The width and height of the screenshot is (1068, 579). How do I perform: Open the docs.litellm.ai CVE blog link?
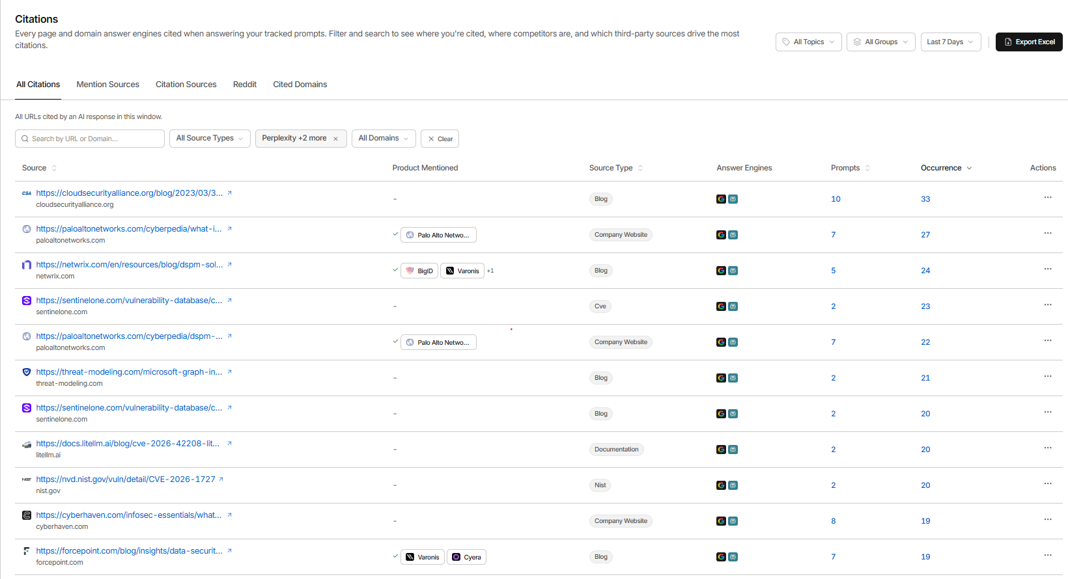point(128,444)
